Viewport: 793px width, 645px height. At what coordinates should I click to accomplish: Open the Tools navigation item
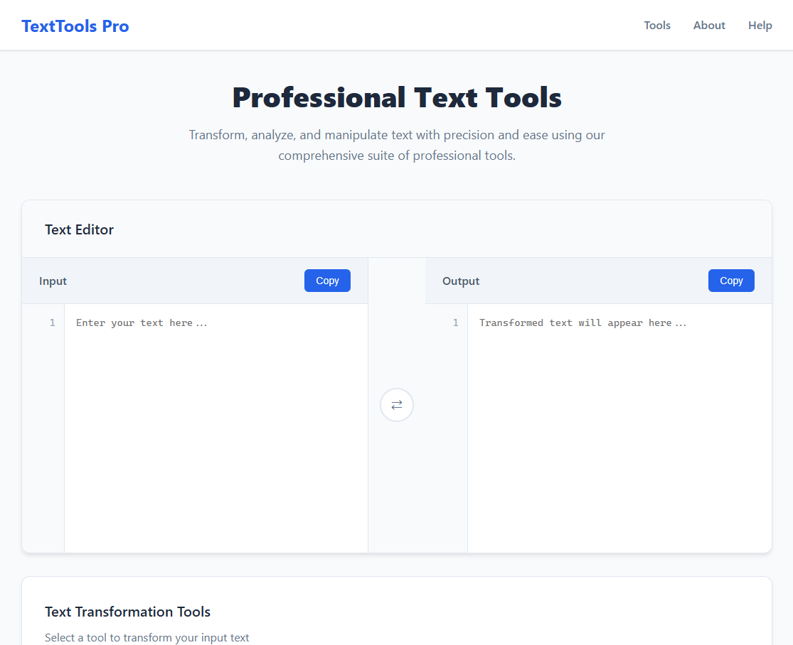656,25
